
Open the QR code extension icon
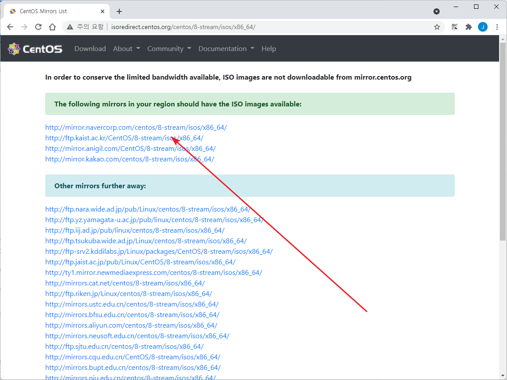point(455,27)
